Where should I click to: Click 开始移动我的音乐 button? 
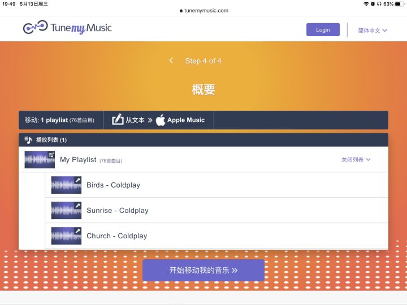pos(203,270)
